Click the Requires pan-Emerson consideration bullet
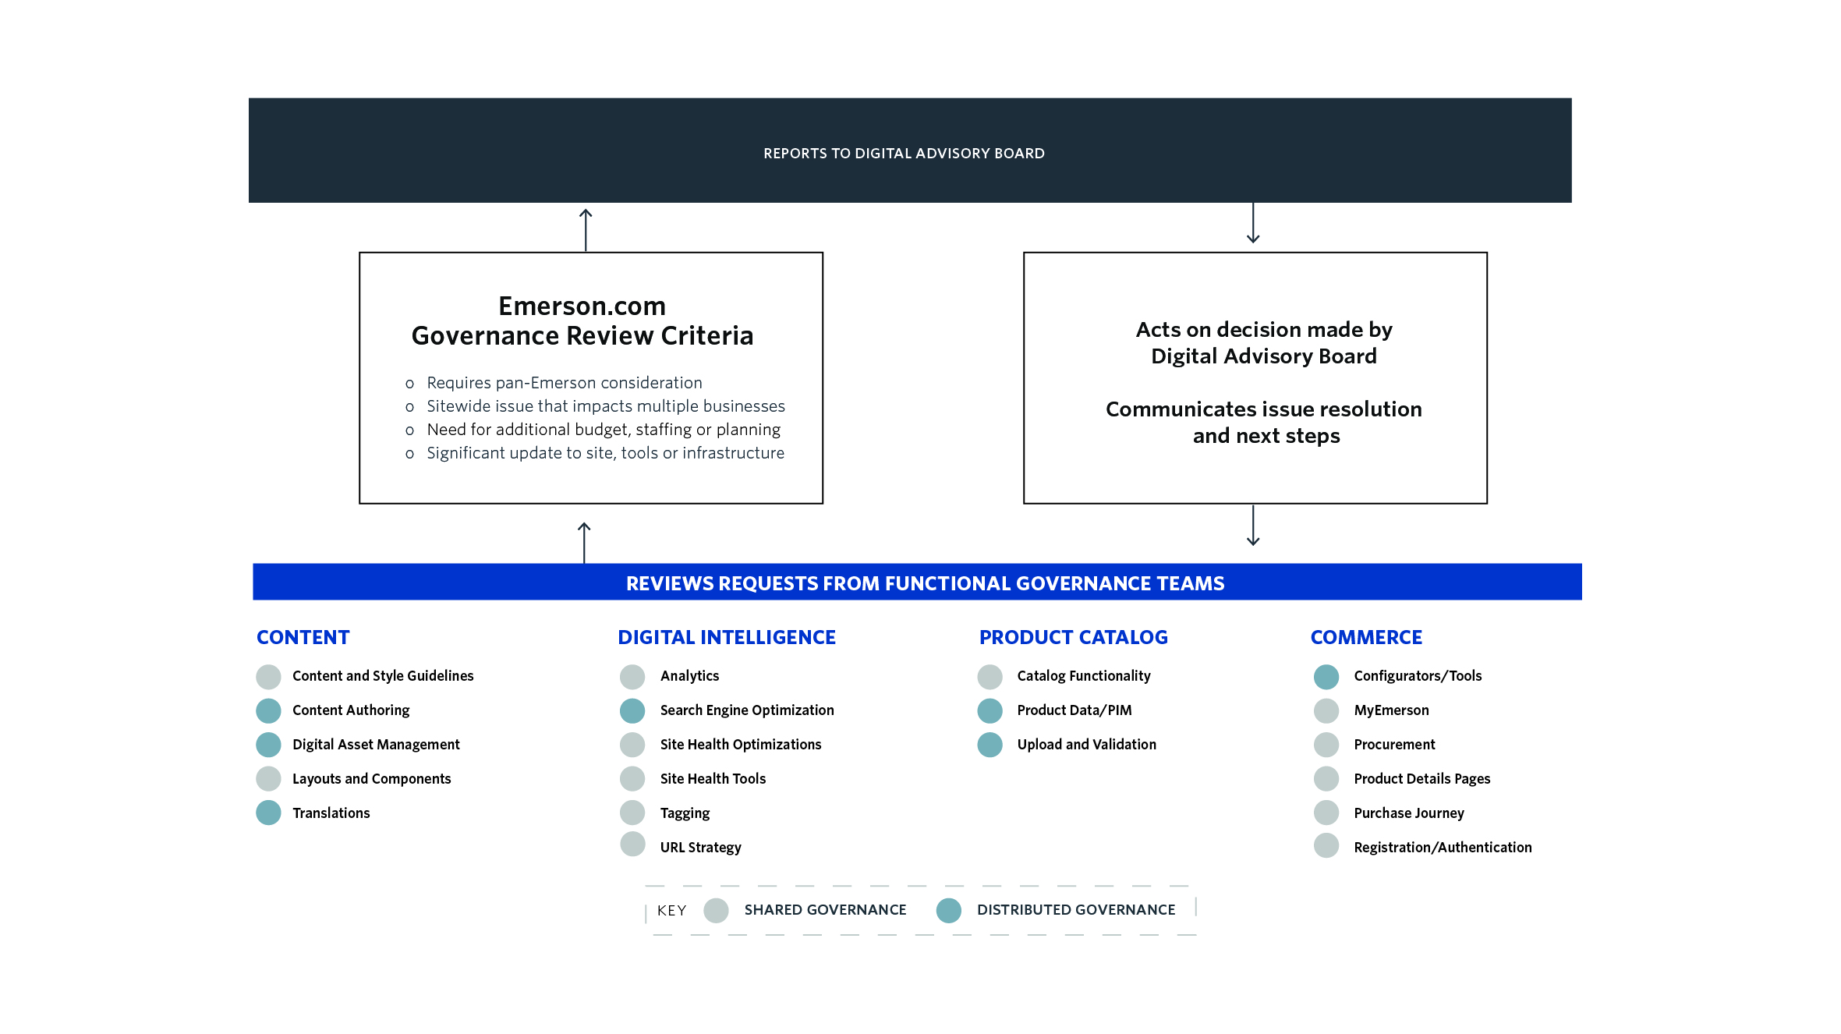The image size is (1841, 1034). [565, 383]
